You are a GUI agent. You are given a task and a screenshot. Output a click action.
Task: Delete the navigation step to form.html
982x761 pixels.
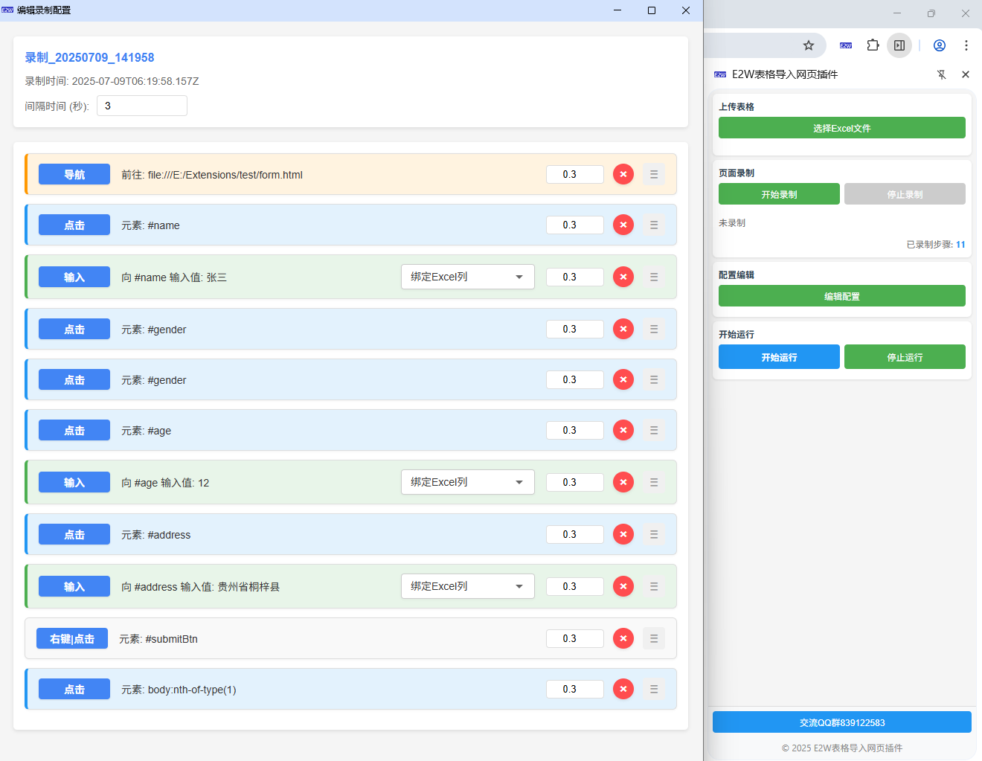(623, 174)
